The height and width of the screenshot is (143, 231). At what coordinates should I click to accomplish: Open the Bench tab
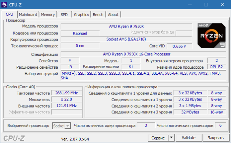[x=98, y=15]
